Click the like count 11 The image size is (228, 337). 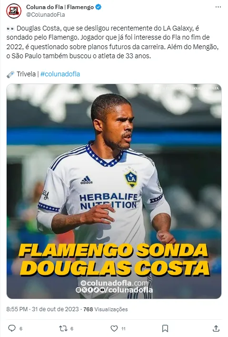[x=123, y=328]
